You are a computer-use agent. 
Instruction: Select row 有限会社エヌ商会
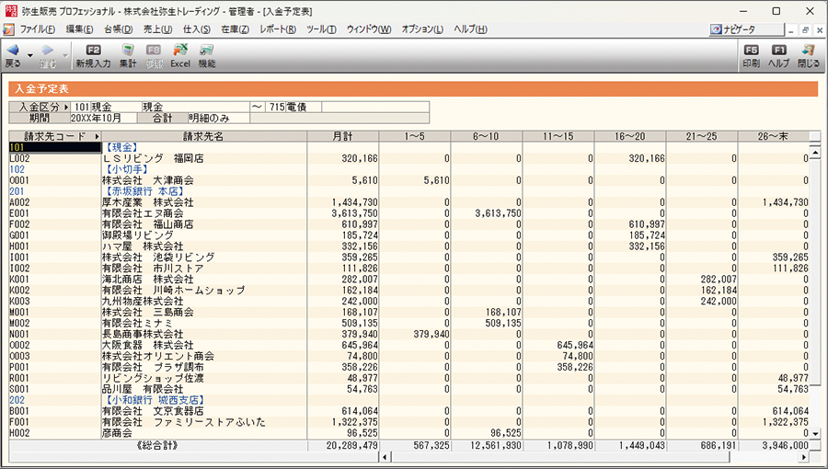pos(408,213)
